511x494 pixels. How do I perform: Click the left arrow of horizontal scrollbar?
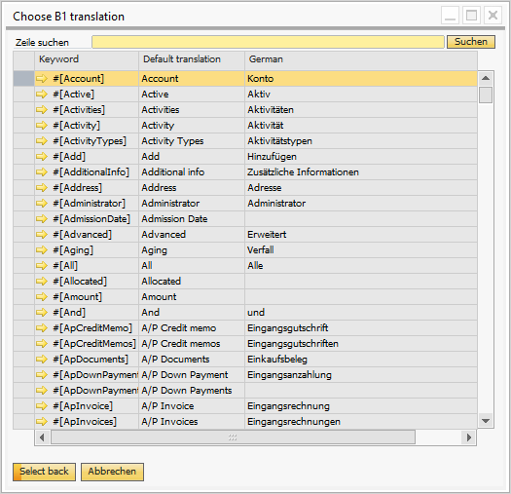42,437
